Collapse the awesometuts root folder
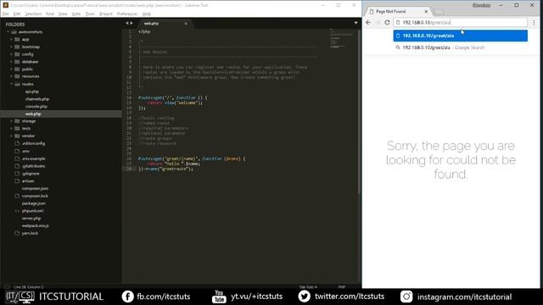Viewport: 543px width, 305px height. (x=8, y=32)
